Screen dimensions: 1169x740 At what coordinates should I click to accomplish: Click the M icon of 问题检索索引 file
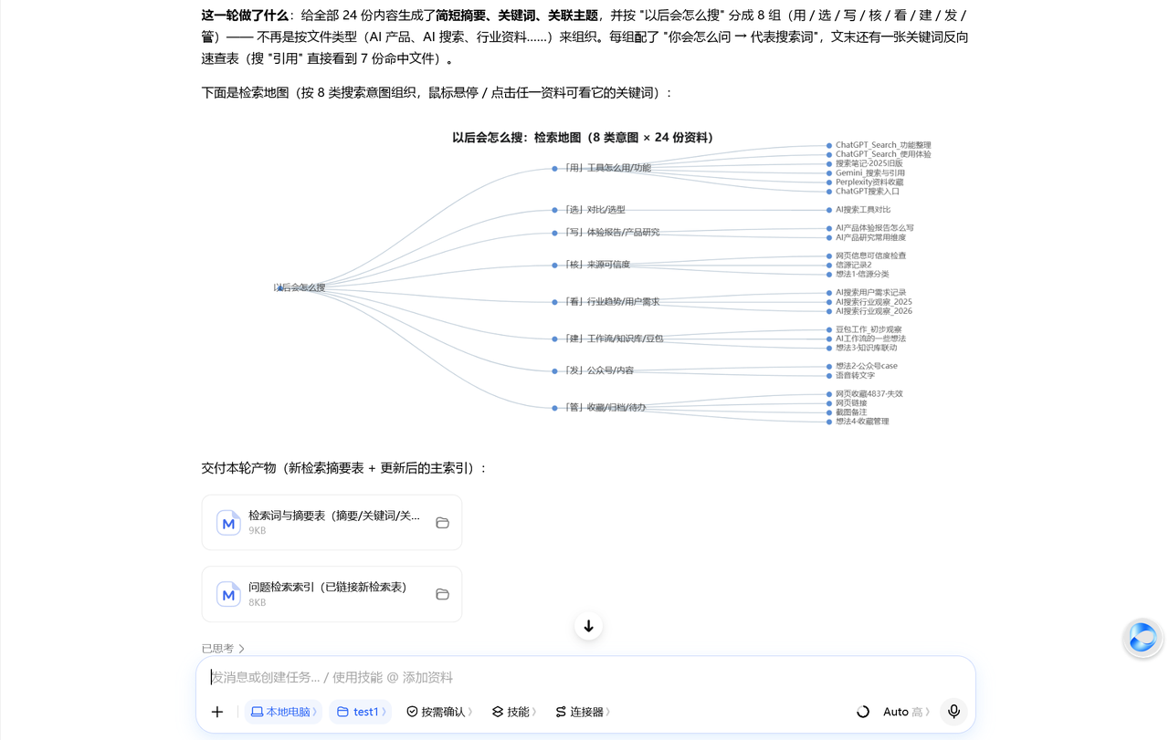pyautogui.click(x=228, y=594)
